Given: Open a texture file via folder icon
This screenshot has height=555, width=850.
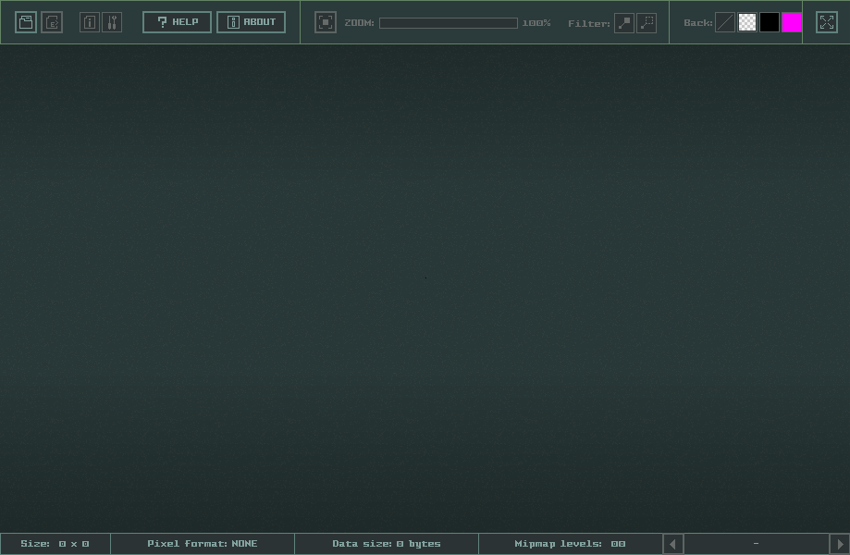Looking at the screenshot, I should (x=26, y=22).
